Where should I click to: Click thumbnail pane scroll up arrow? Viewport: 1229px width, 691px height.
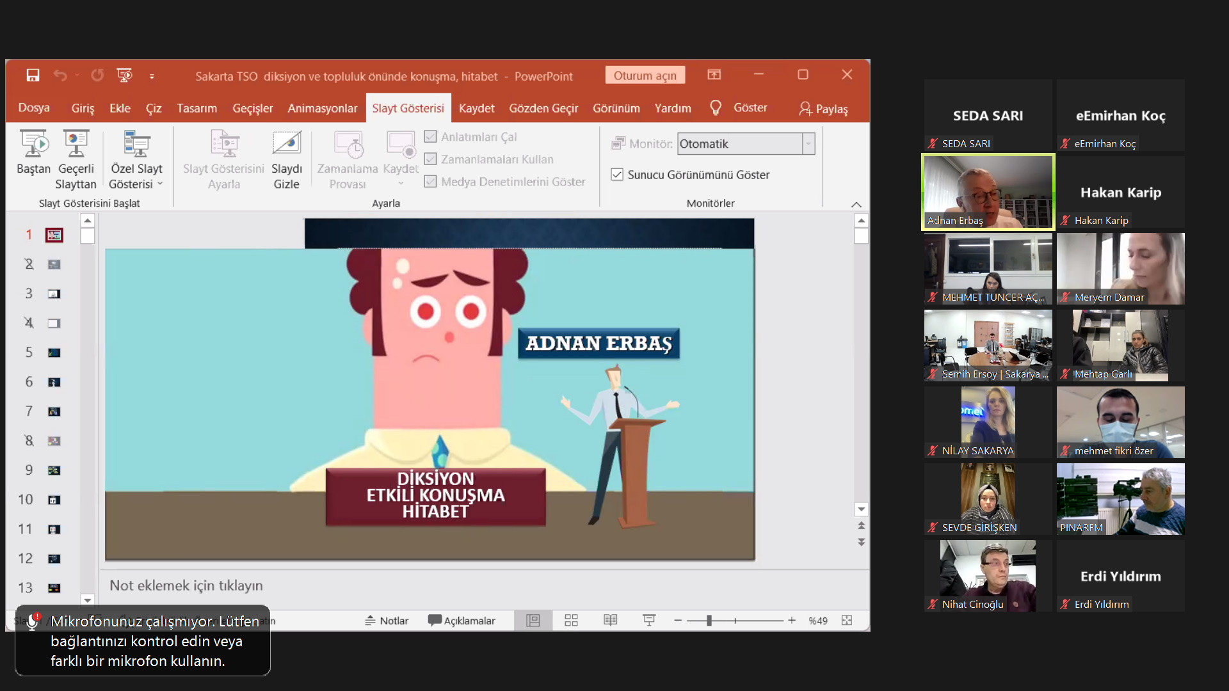(x=88, y=220)
